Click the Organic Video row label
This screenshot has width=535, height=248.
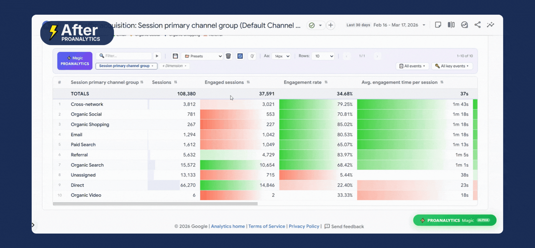(86, 195)
